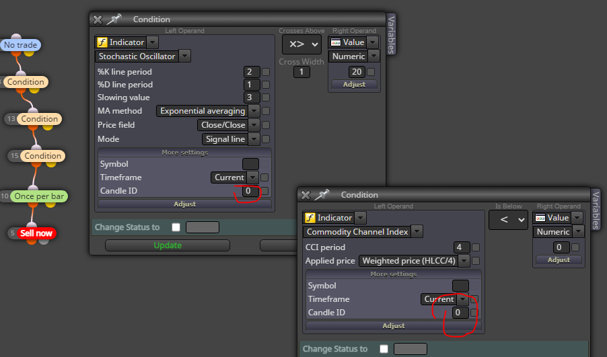Click the Symbol field in the CCI window
Image resolution: width=607 pixels, height=357 pixels.
coord(461,286)
